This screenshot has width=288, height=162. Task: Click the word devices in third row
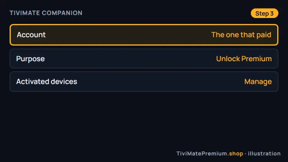[x=64, y=82]
